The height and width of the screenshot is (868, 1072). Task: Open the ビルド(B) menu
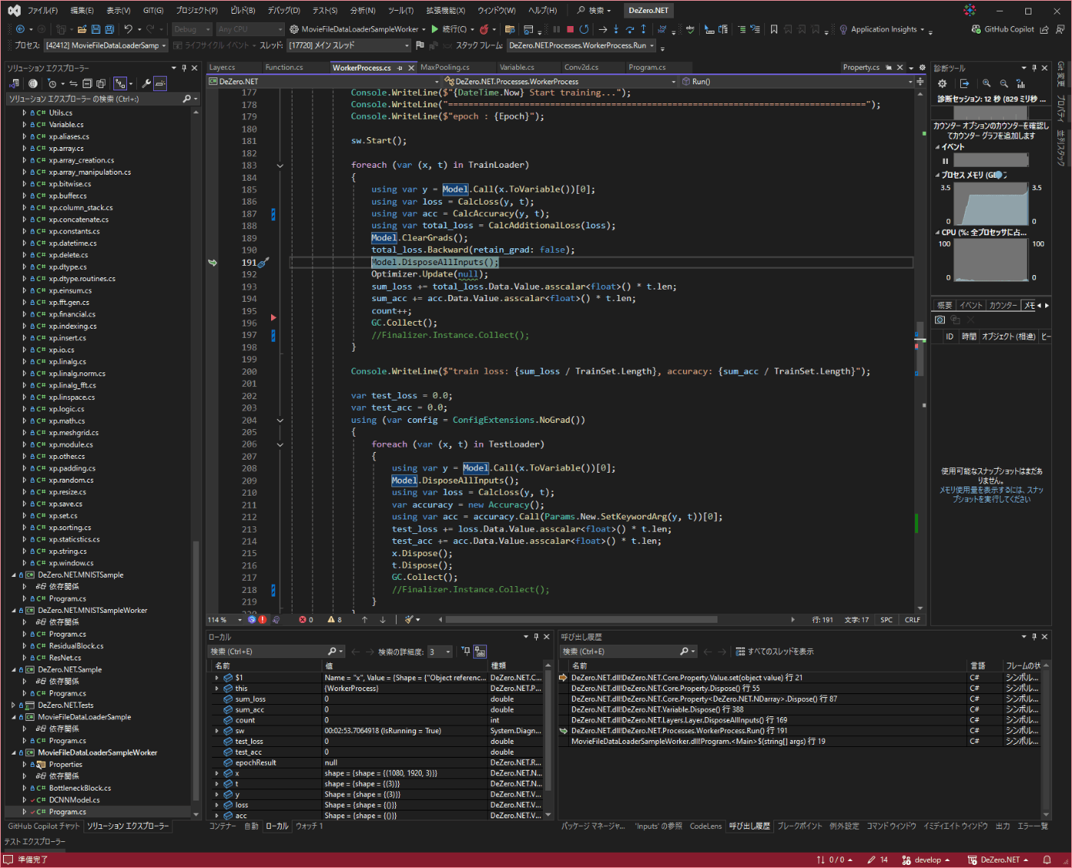pyautogui.click(x=243, y=11)
